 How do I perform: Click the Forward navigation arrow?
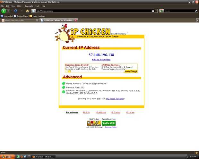[x=8, y=11]
